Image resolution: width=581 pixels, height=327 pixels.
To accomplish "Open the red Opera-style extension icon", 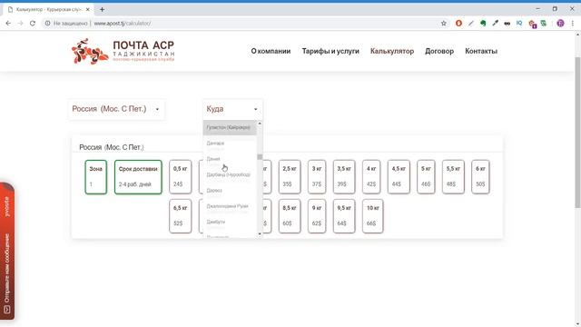I will pos(458,23).
